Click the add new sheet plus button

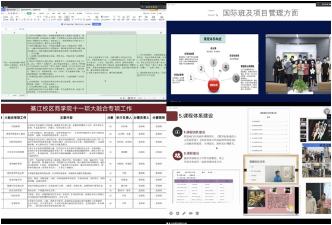27,96
